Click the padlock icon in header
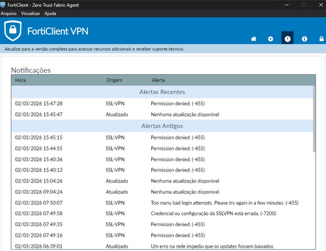Screen dimensions: 326x251 coord(321,39)
